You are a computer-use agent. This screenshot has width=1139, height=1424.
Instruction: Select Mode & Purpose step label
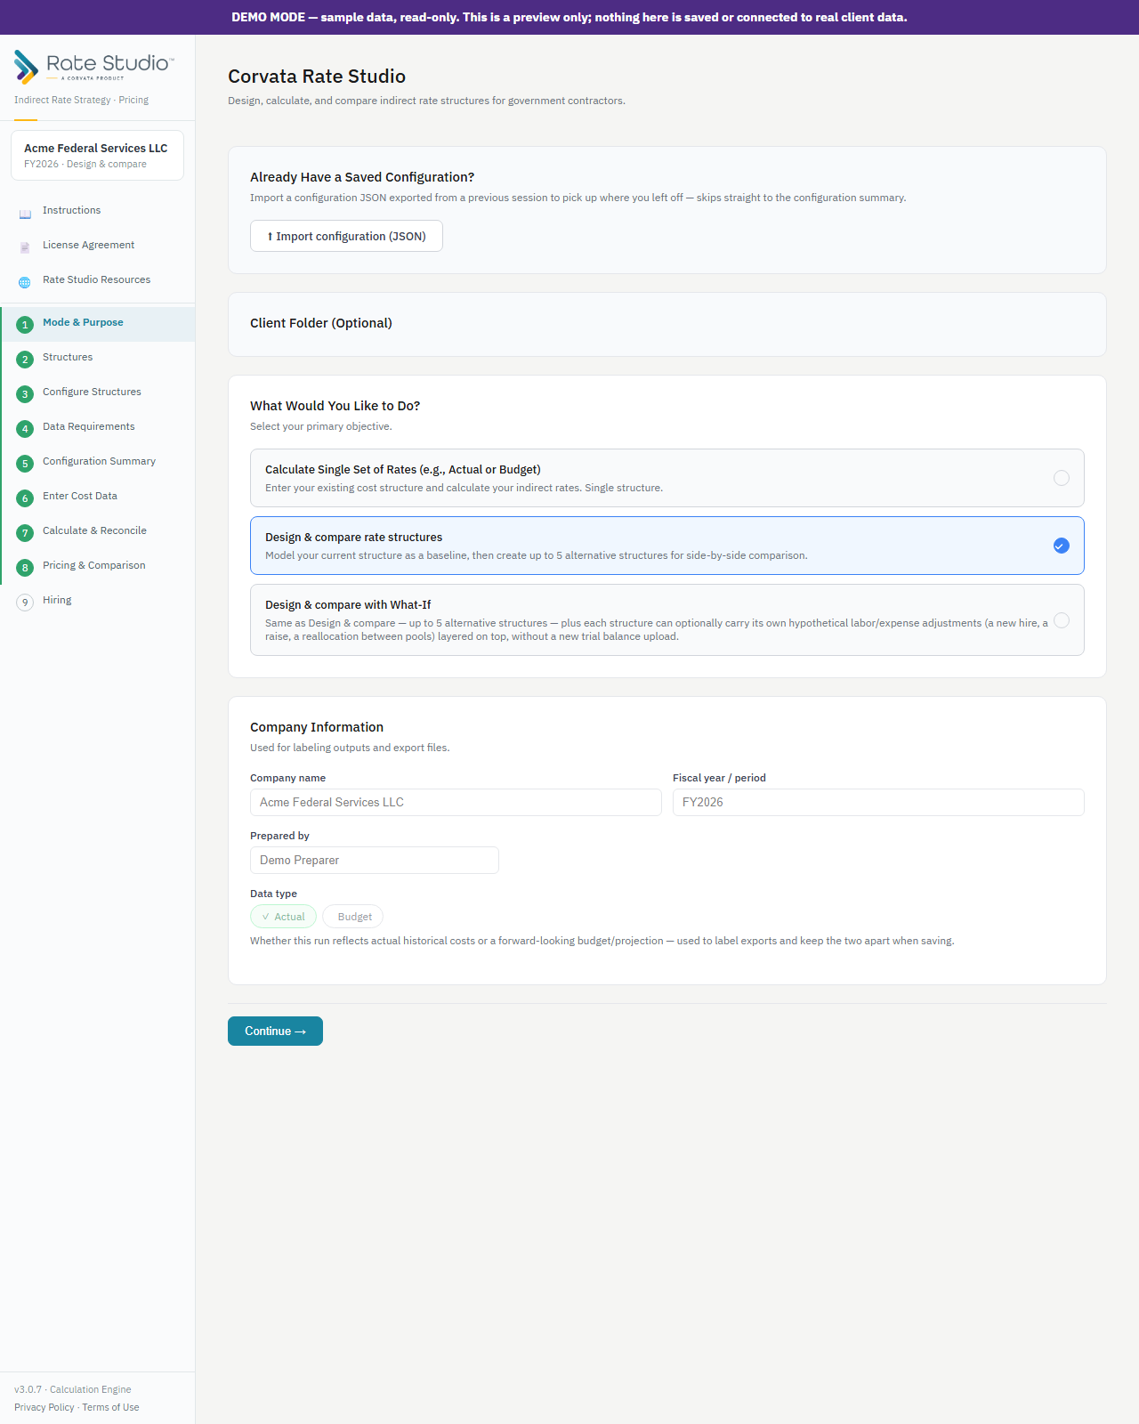83,322
